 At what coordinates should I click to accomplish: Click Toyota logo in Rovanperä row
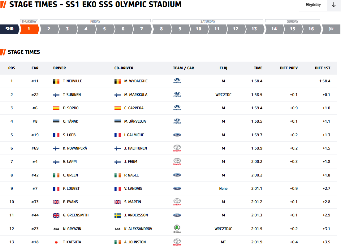177,148
